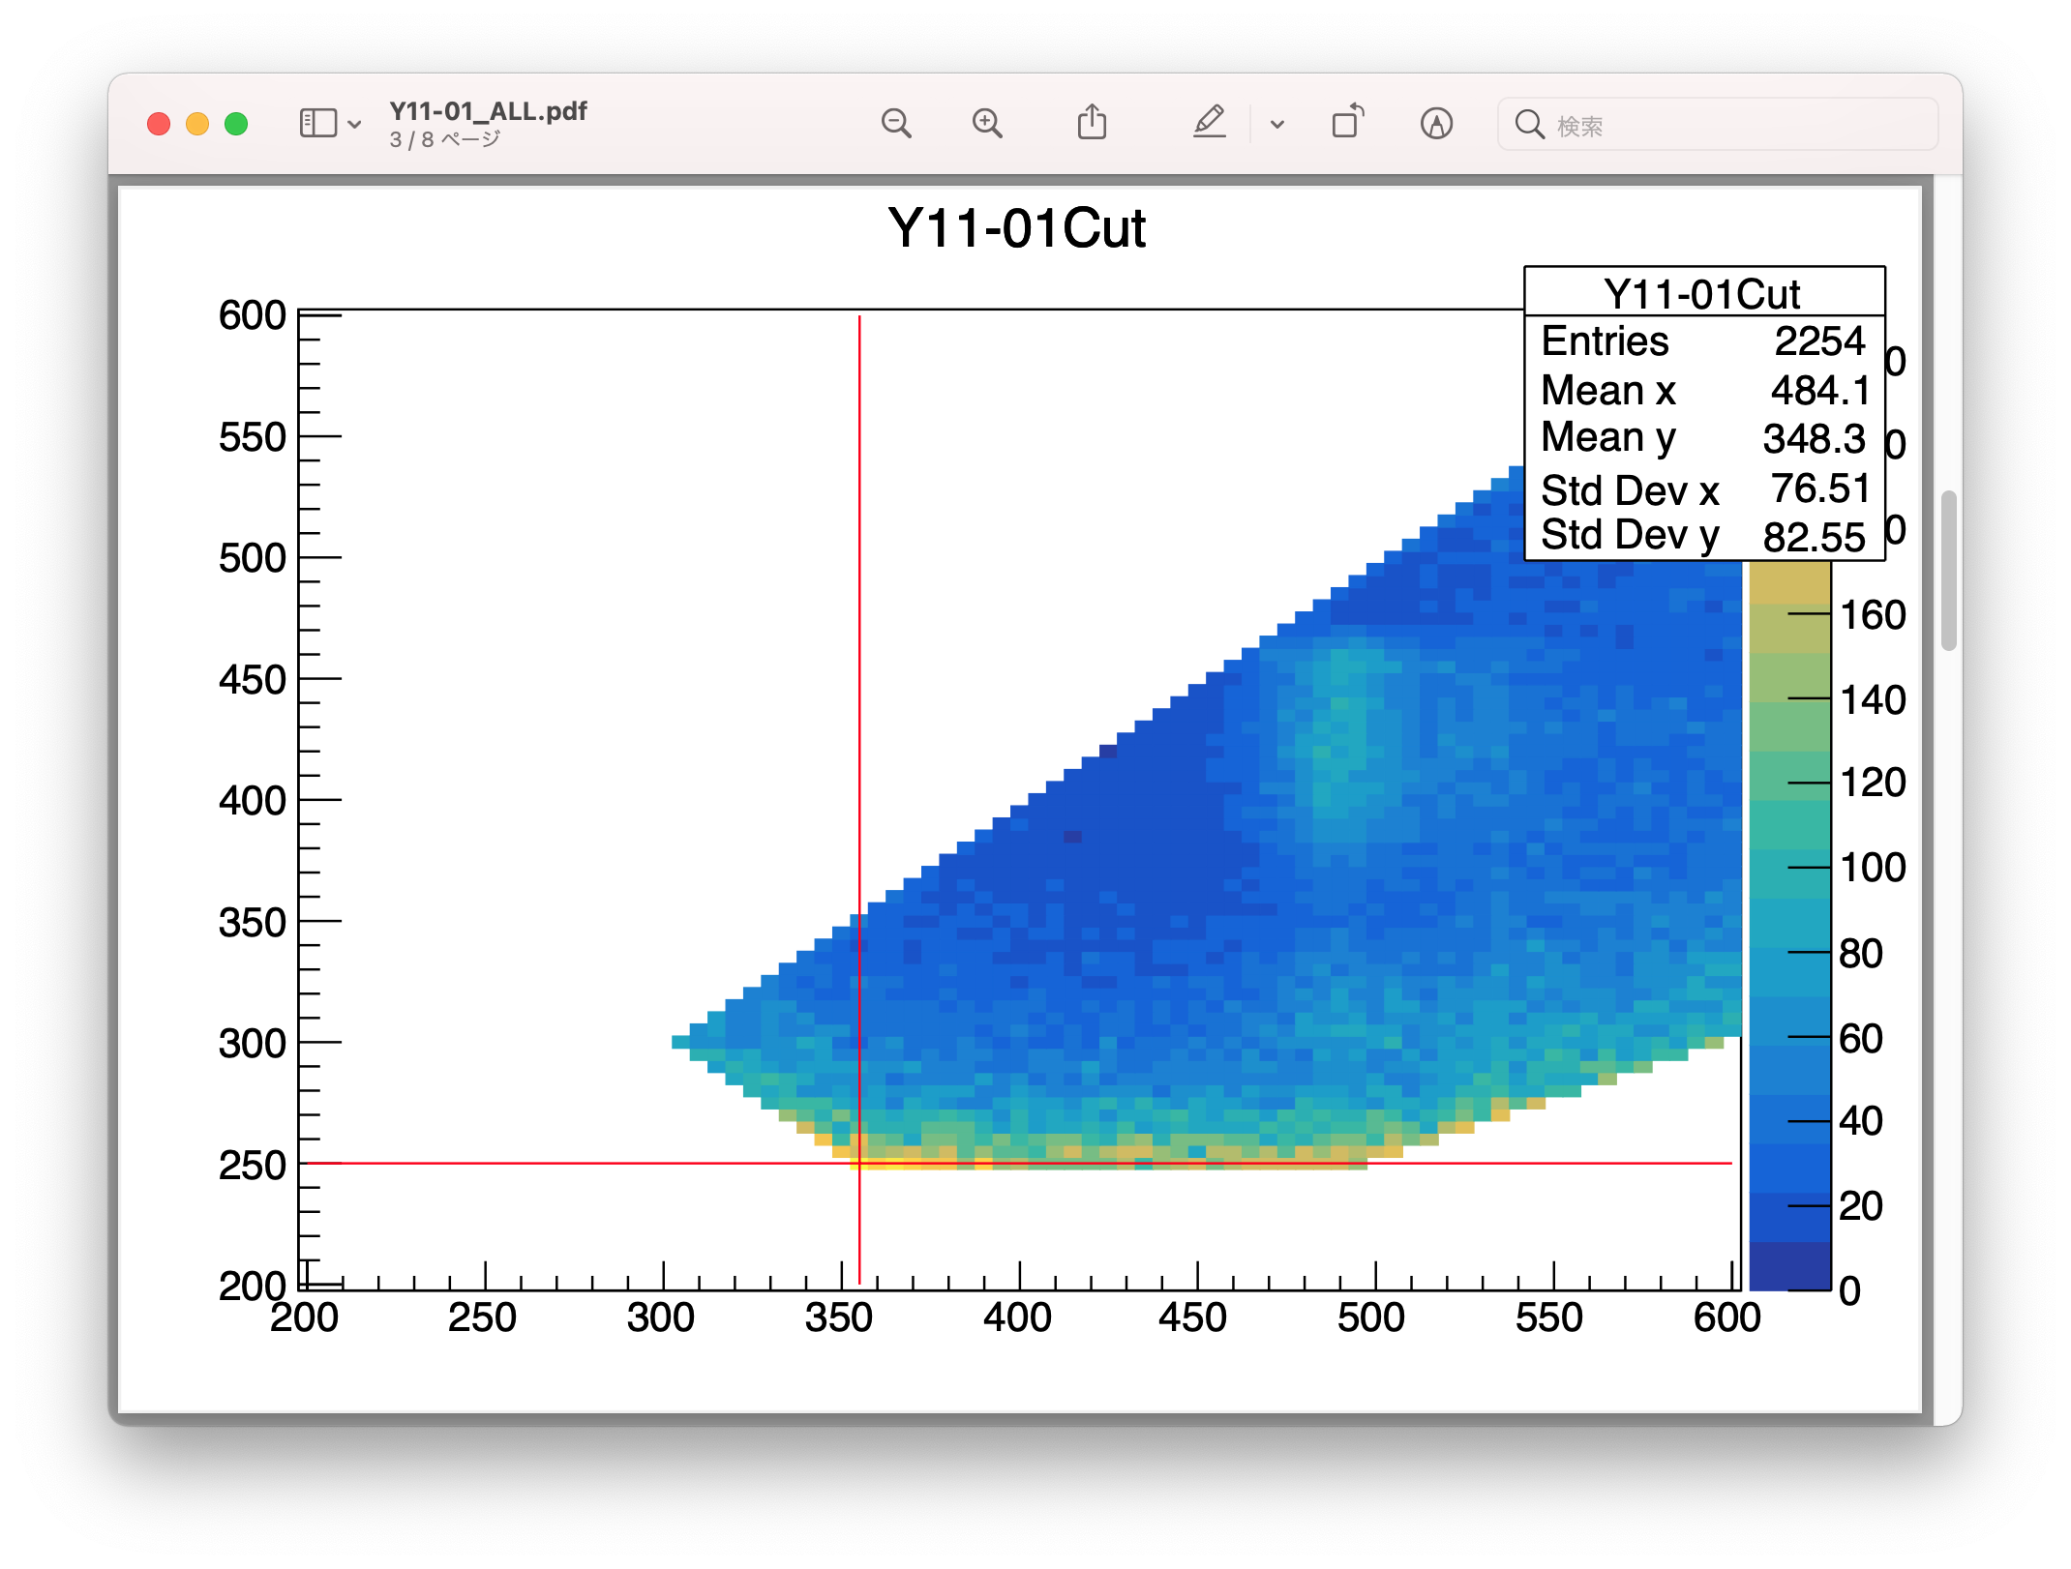
Task: Click the x-axis label 500
Action: (x=1371, y=1318)
